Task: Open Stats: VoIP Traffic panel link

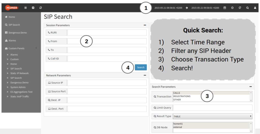Action: click(x=20, y=97)
